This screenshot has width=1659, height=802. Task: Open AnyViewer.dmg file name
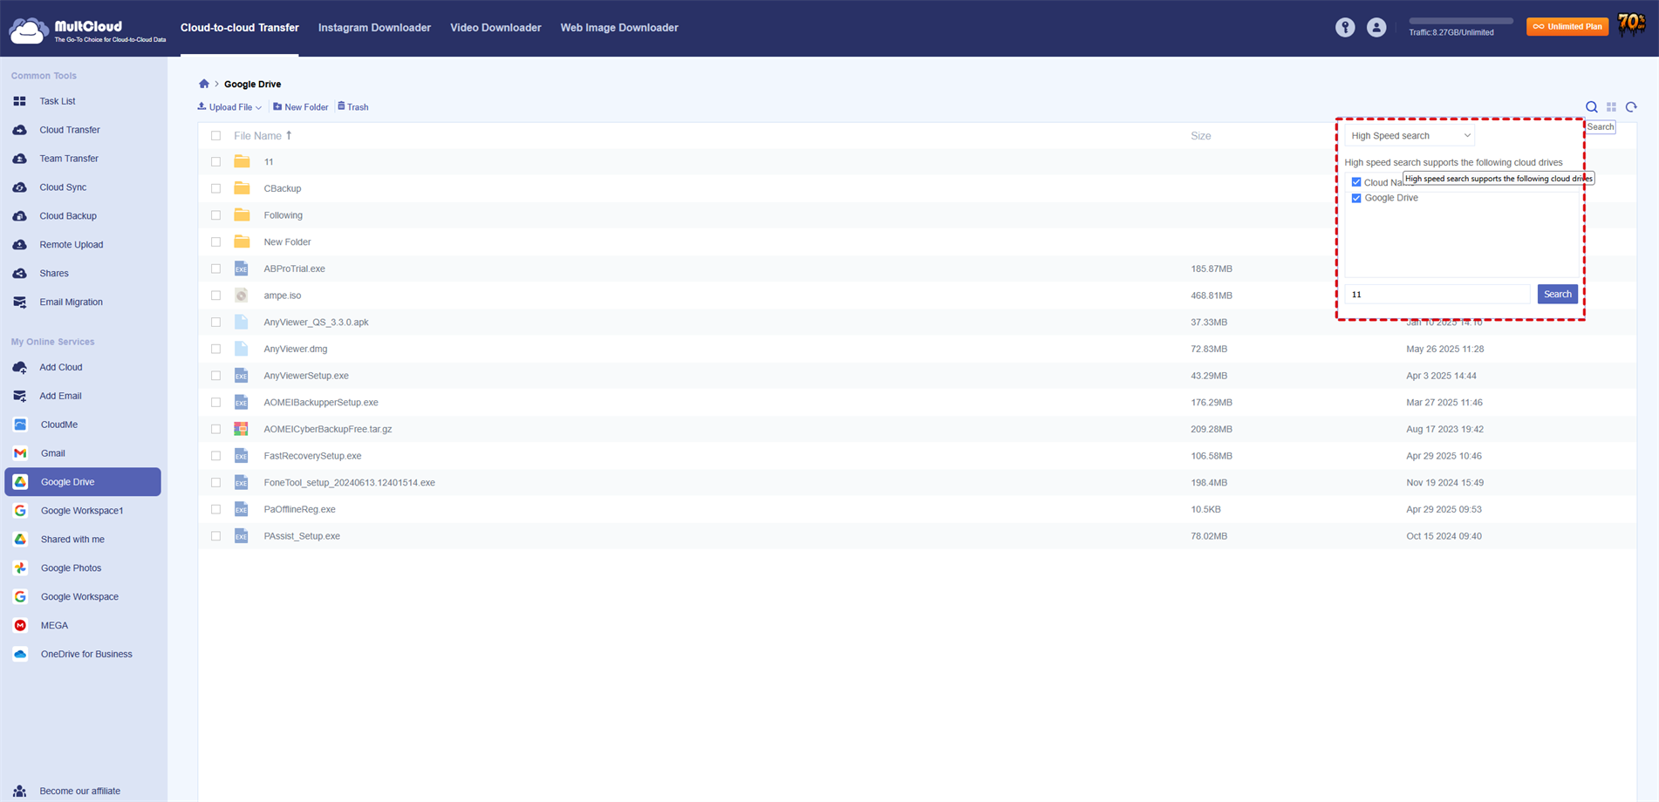[296, 350]
